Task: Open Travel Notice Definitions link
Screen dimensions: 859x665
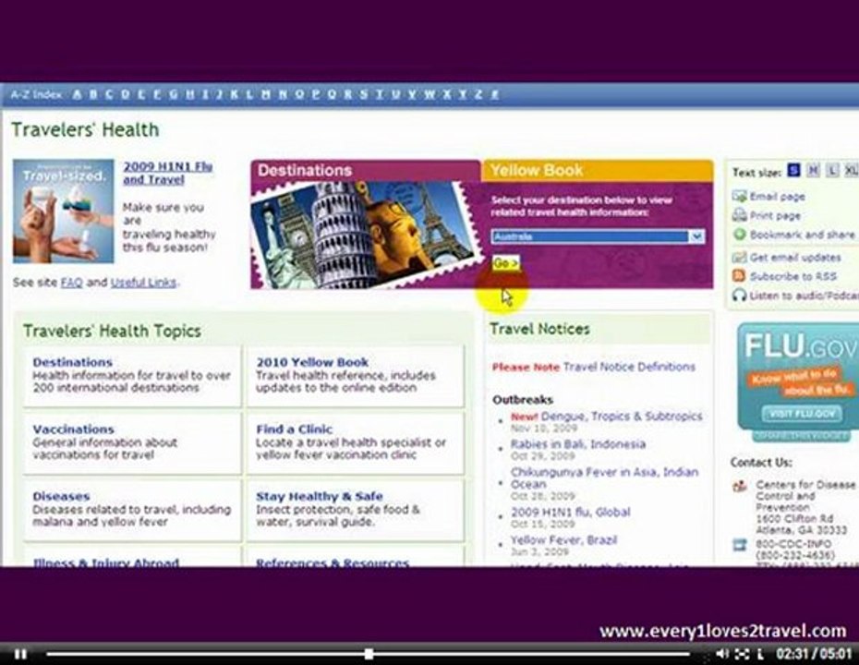Action: pos(629,367)
